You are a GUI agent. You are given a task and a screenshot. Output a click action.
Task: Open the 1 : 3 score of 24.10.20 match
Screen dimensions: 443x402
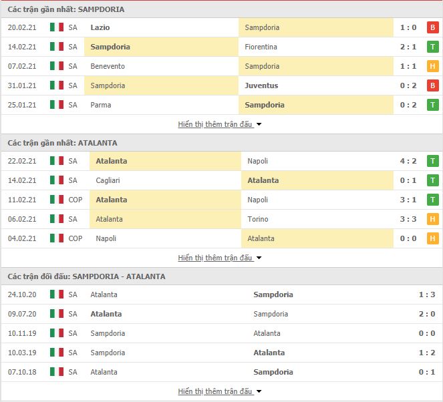[x=427, y=294]
